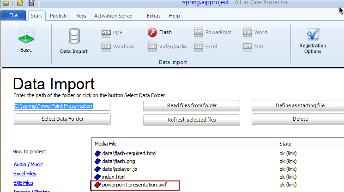The height and width of the screenshot is (192, 344).
Task: Click the data folder path input field
Action: coord(62,106)
